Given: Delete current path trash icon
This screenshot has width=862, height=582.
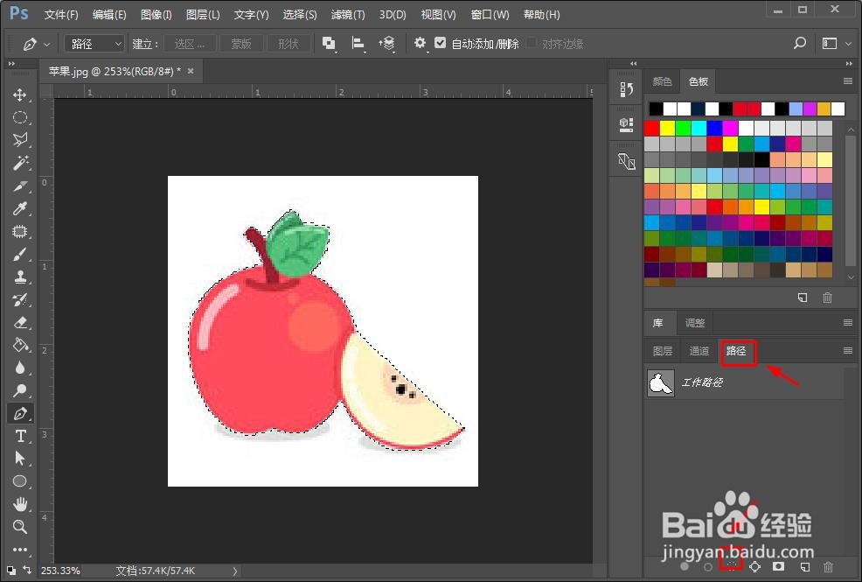Looking at the screenshot, I should tap(829, 566).
